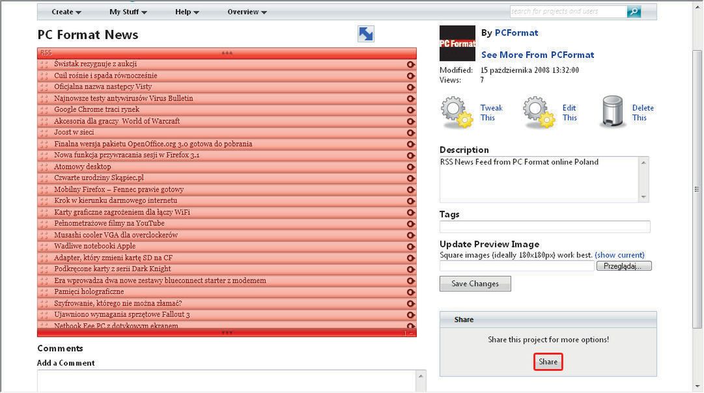Expand arrow for Akcesoria dla graczy
Image resolution: width=704 pixels, height=393 pixels.
tap(410, 121)
